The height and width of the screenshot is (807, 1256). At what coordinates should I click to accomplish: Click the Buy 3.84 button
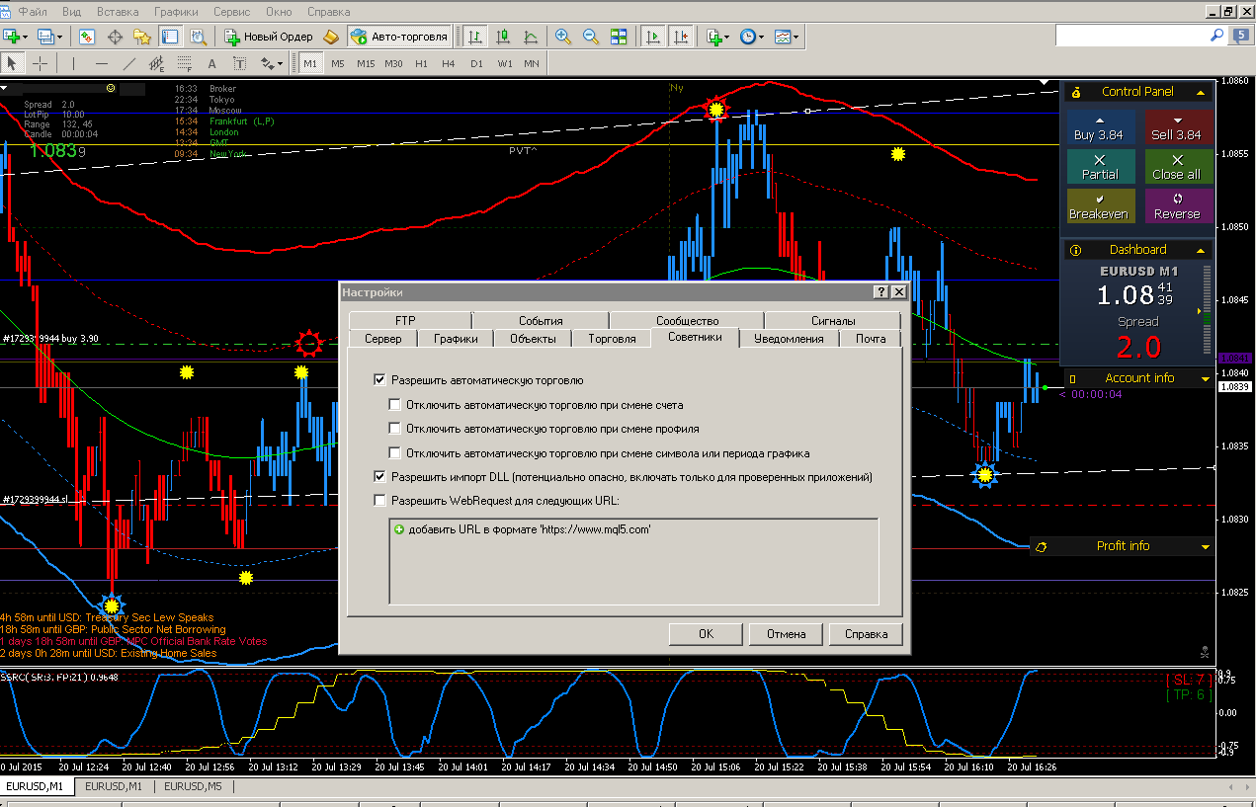1099,127
